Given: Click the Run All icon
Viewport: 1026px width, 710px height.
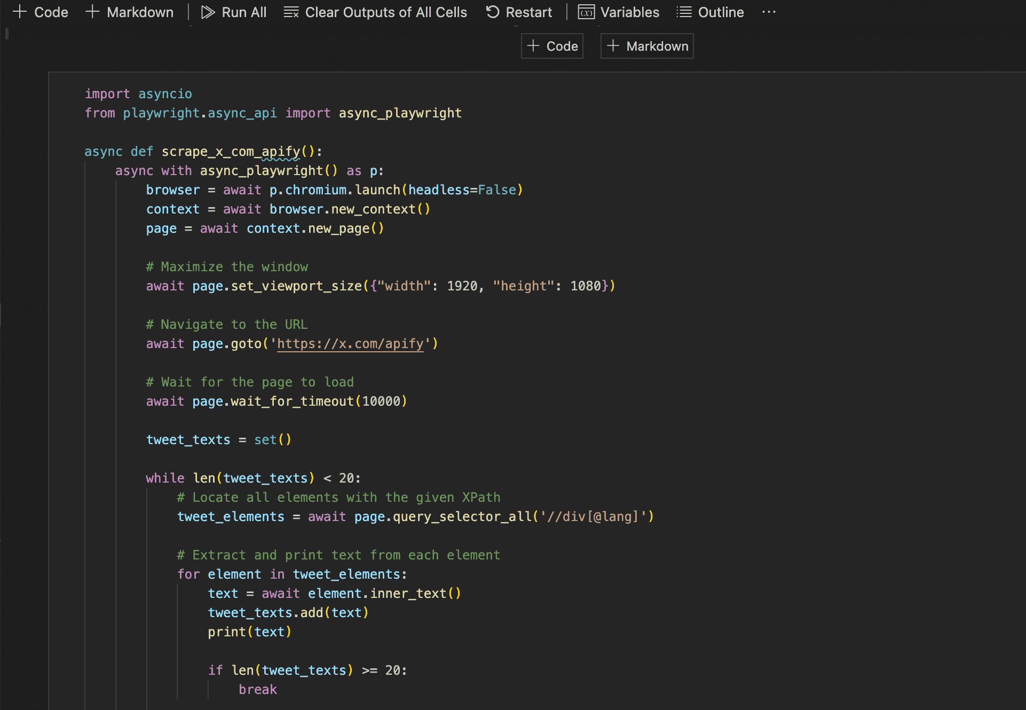Looking at the screenshot, I should coord(208,12).
